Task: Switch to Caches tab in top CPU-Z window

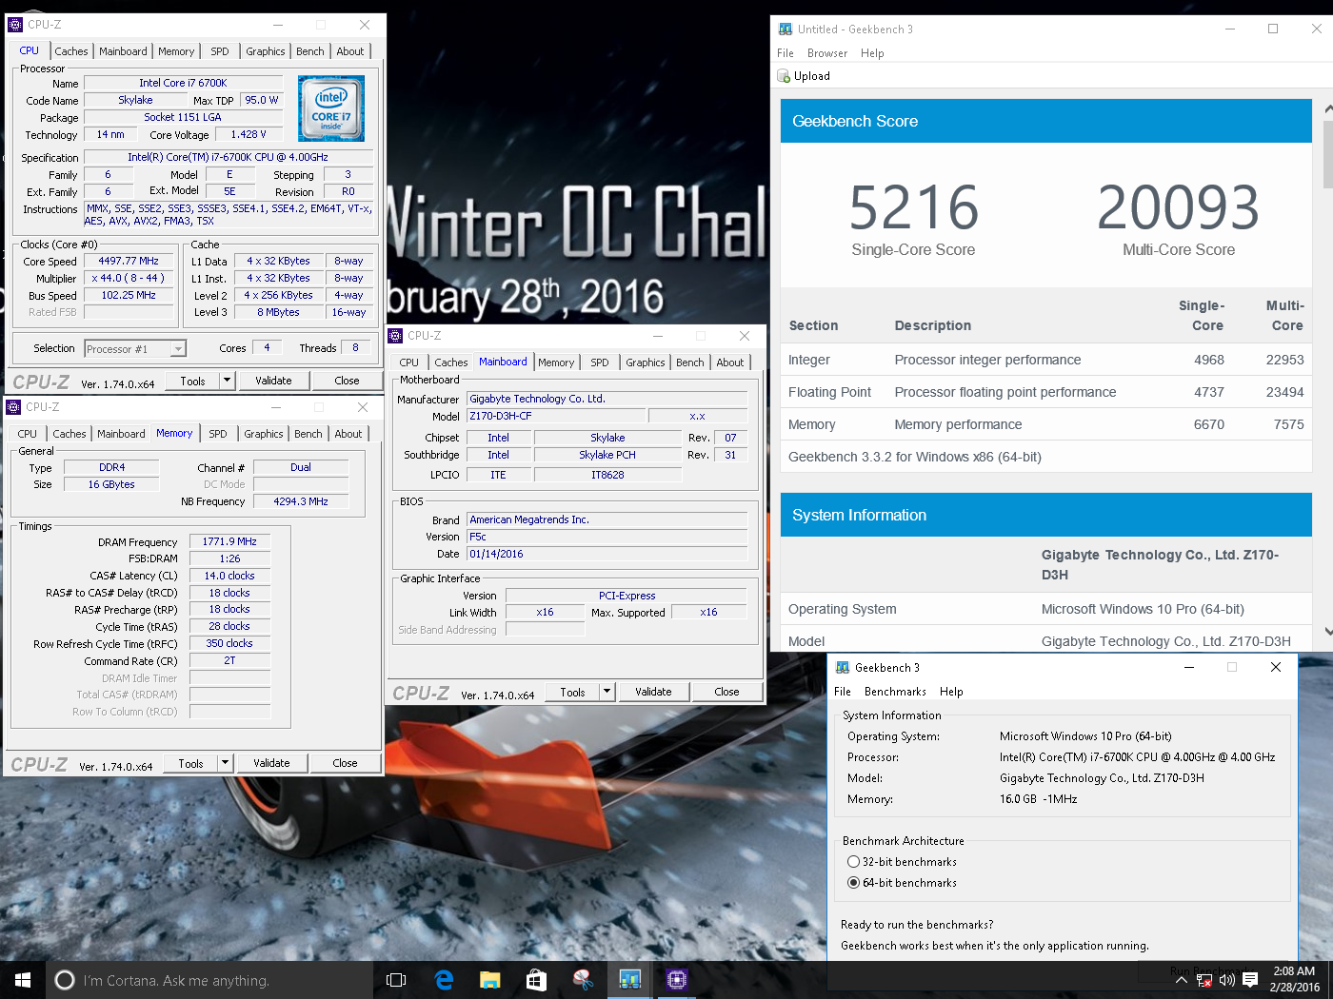Action: pyautogui.click(x=71, y=51)
